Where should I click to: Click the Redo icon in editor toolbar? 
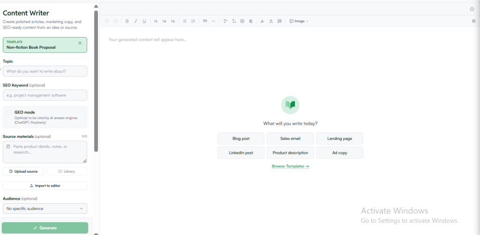(115, 21)
